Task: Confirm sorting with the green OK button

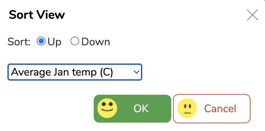Action: pos(132,108)
